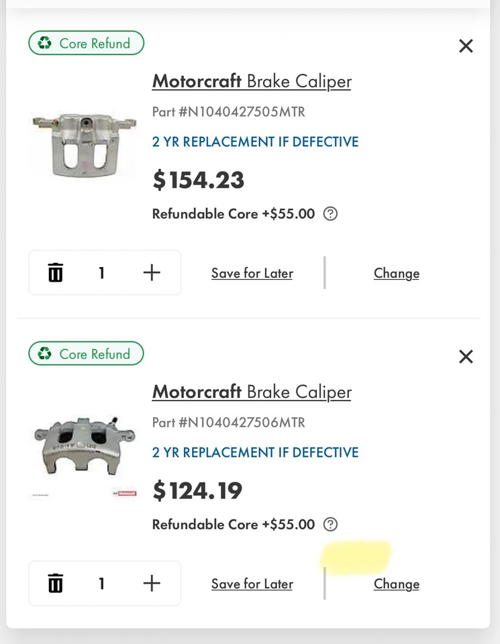Click the first item's 2 YR REPLACEMENT warranty text
Image resolution: width=500 pixels, height=644 pixels.
click(x=255, y=142)
